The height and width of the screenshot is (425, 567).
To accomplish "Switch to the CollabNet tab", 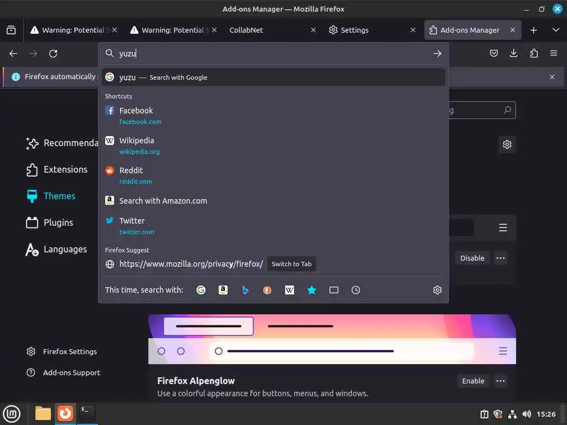I will (x=273, y=30).
